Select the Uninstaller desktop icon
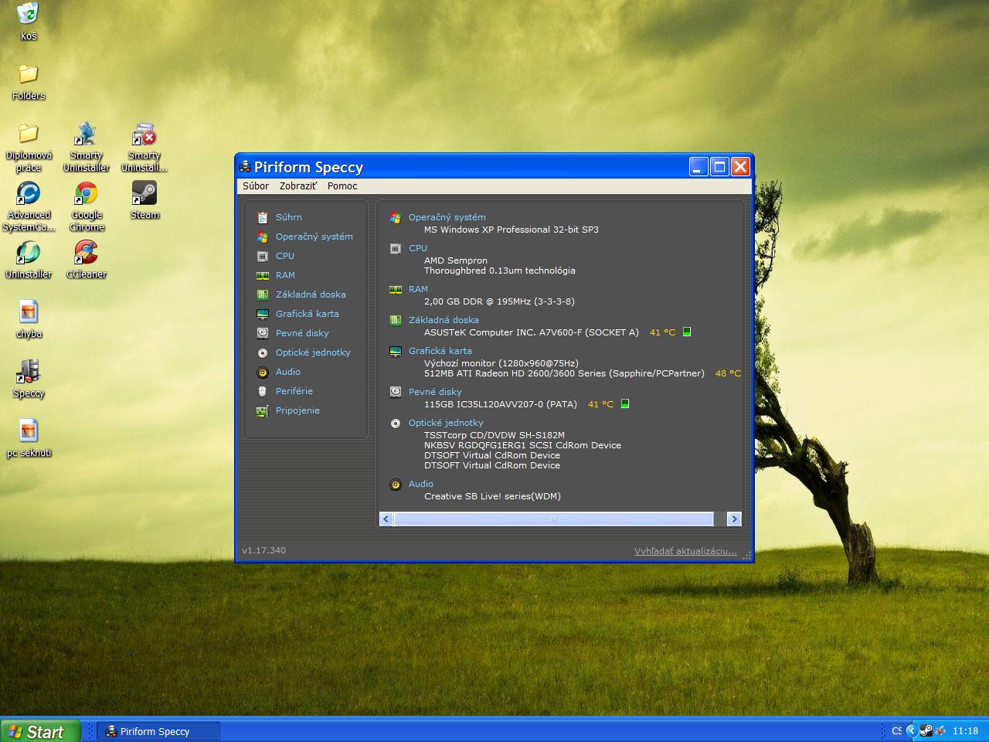The height and width of the screenshot is (742, 989). point(29,253)
